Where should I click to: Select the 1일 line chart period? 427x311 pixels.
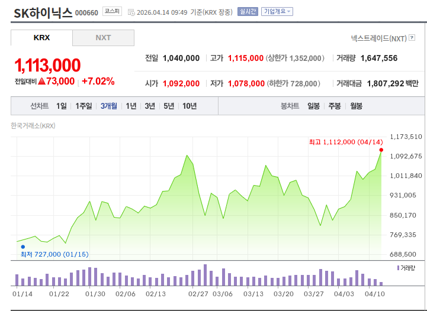coord(61,106)
